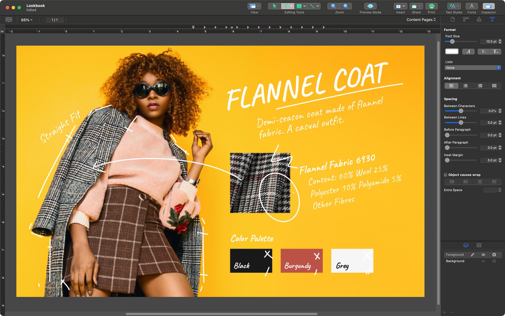Open the Content Pages dropdown
505x316 pixels.
pyautogui.click(x=421, y=19)
